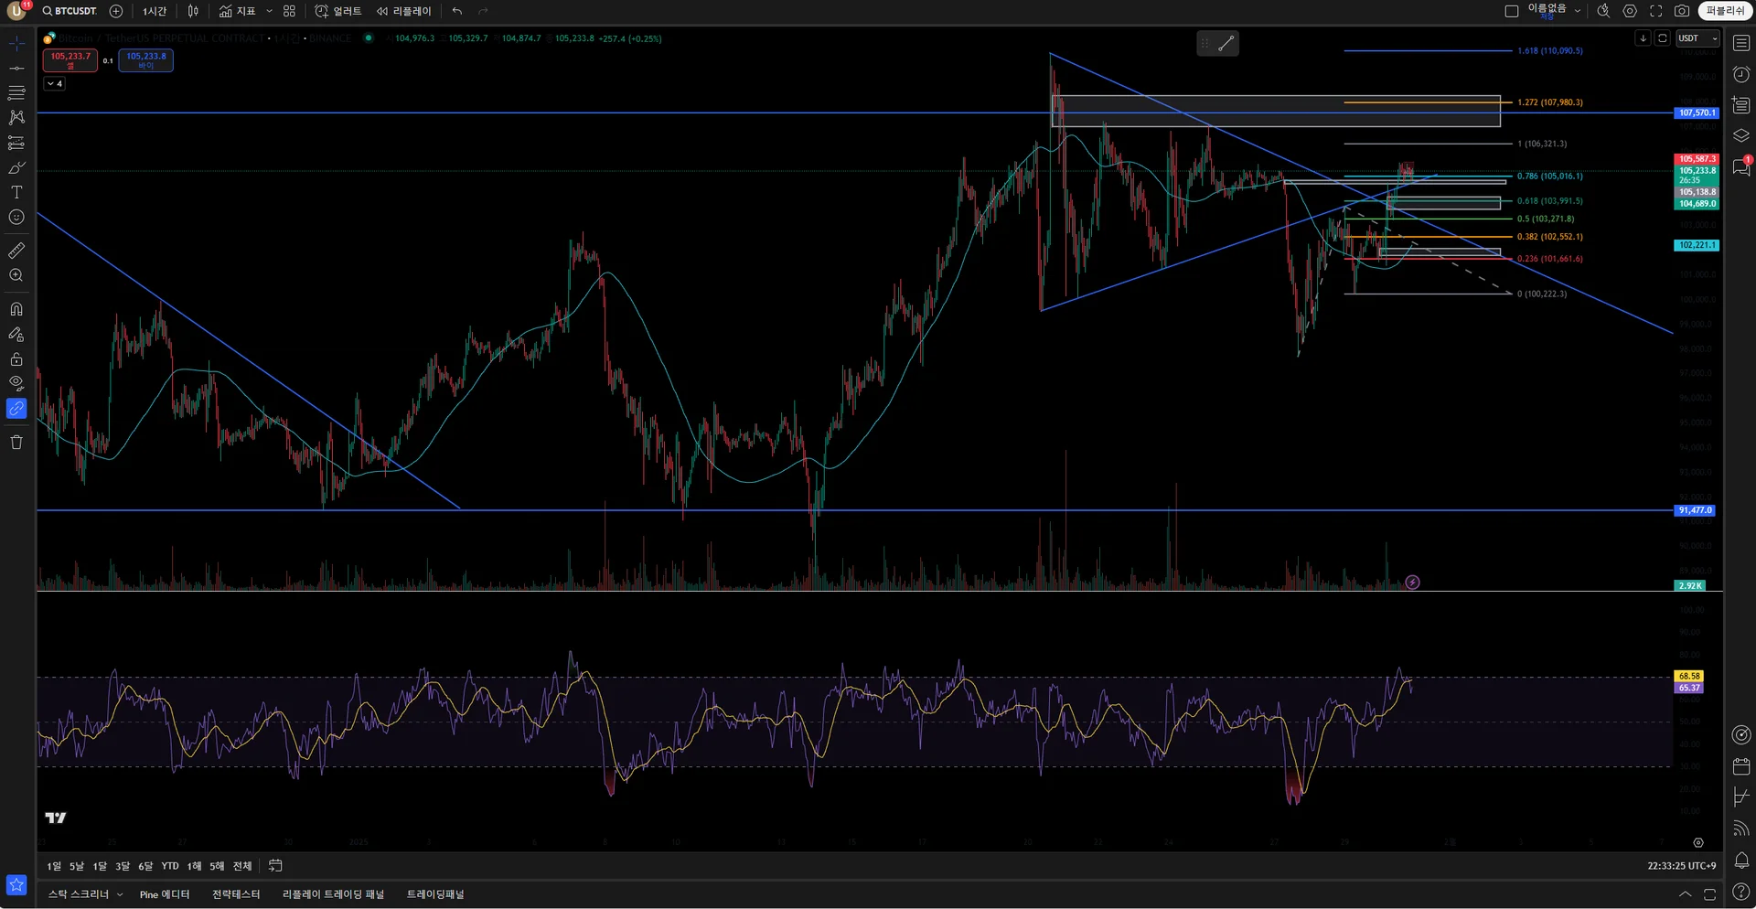Screen dimensions: 1756x909
Task: Open the alerts clock panel
Action: pyautogui.click(x=1741, y=74)
